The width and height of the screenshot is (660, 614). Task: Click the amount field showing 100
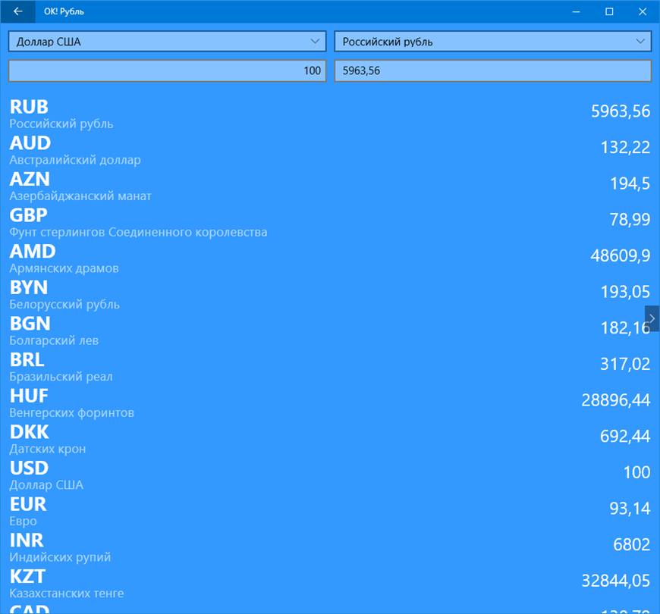167,70
